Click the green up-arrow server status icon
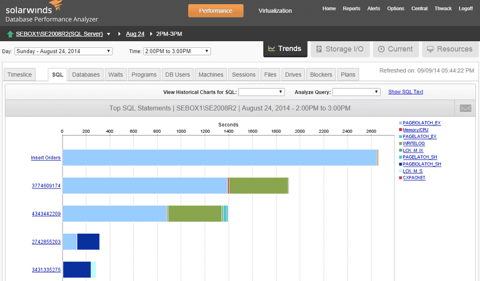This screenshot has width=480, height=281. 10,34
